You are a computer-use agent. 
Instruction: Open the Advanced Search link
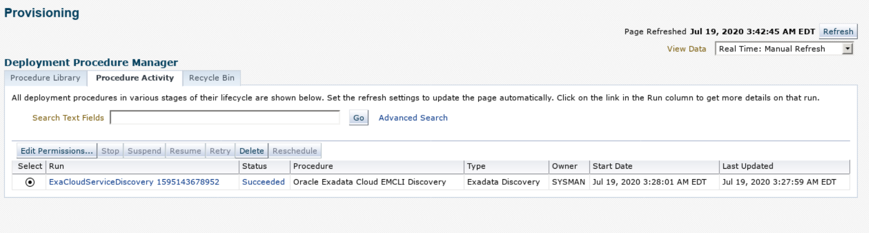click(x=413, y=118)
